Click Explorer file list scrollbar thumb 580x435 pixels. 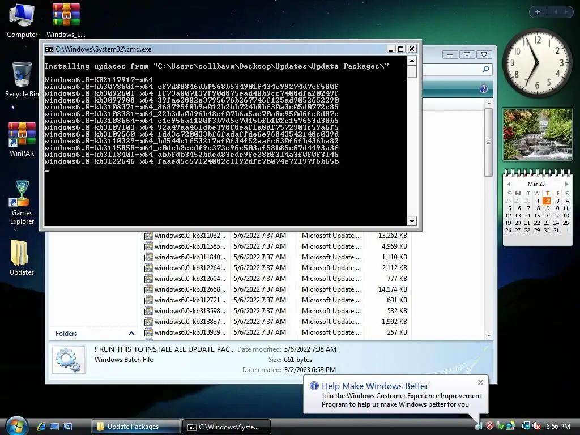(x=489, y=142)
